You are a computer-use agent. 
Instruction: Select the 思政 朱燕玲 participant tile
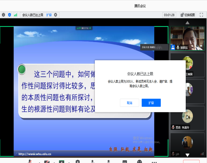pos(187,118)
